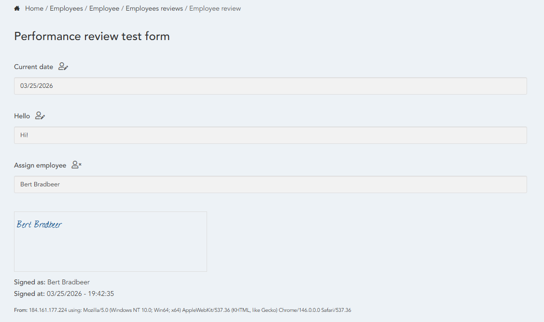Click the Current date label
This screenshot has height=322, width=544.
pyautogui.click(x=33, y=67)
